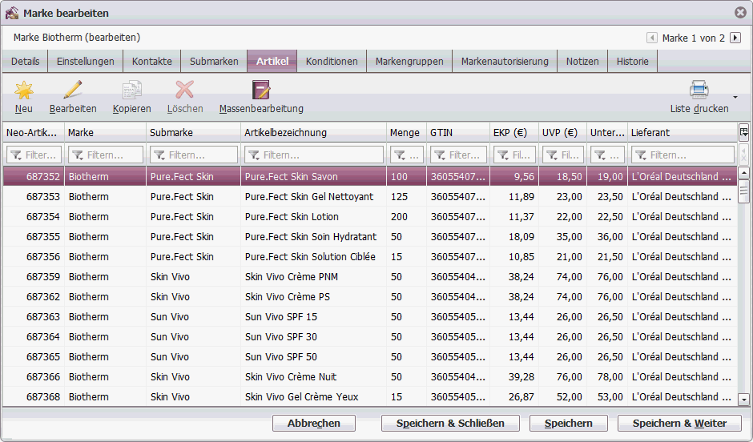
Task: Sort by Submarke column header
Action: tap(194, 132)
